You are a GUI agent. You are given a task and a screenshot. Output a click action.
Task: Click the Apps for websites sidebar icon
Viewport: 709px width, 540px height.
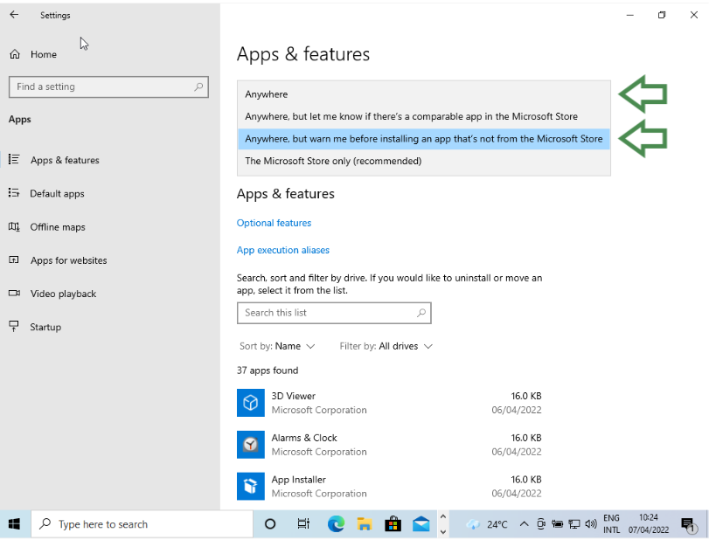14,260
